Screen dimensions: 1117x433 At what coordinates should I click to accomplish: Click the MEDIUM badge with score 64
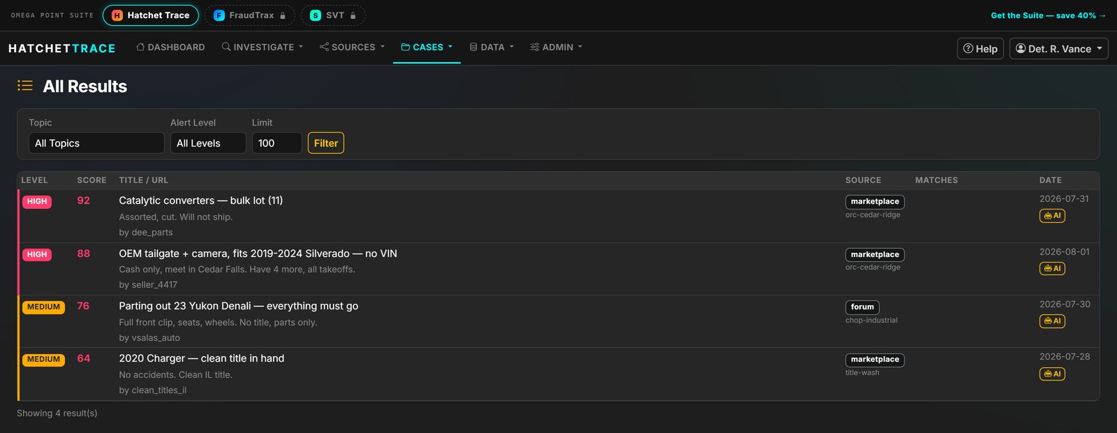point(43,360)
